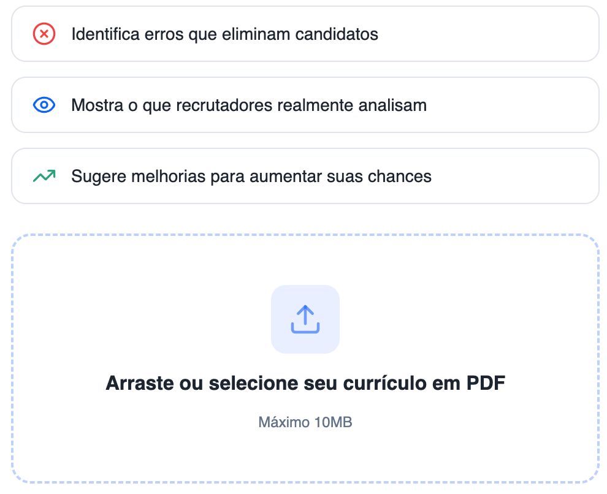Select the card about eliminating errors
This screenshot has width=607, height=494.
tap(491, 34)
